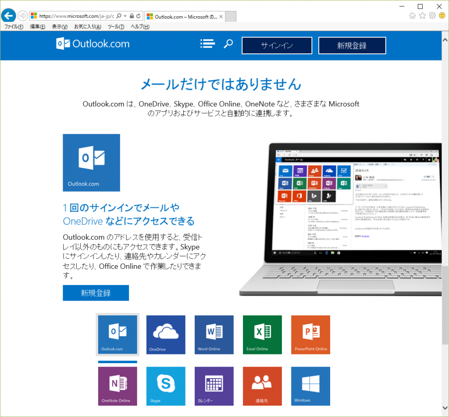The image size is (449, 417).
Task: Click the 新規登録 button below the description
Action: coord(96,293)
